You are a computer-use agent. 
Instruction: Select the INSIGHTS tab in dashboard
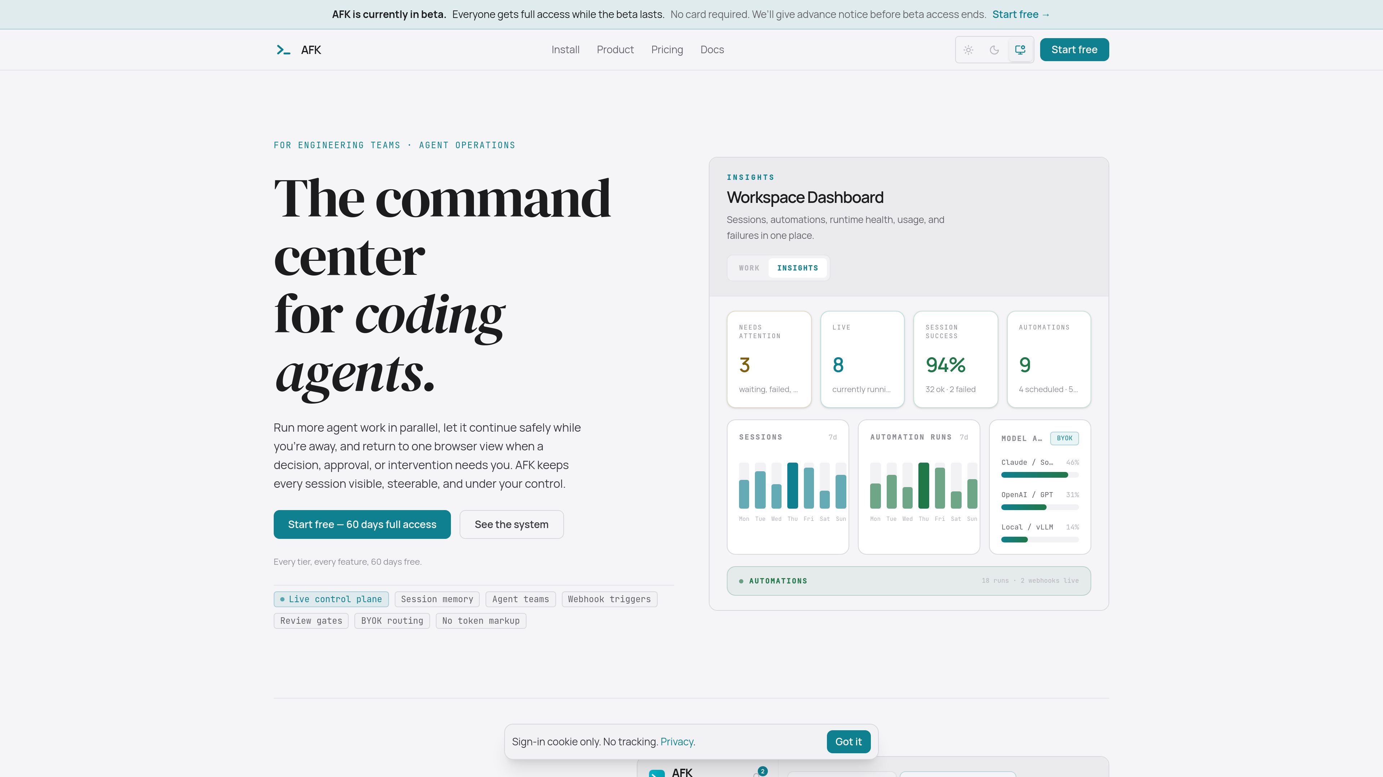click(x=798, y=268)
